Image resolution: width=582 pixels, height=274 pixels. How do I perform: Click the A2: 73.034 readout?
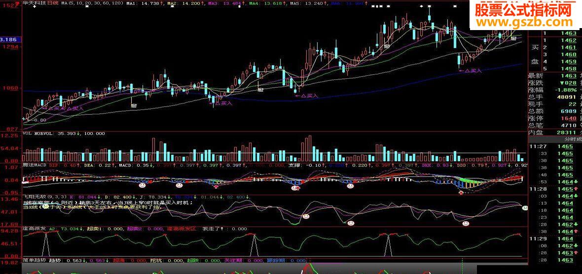tap(65, 229)
